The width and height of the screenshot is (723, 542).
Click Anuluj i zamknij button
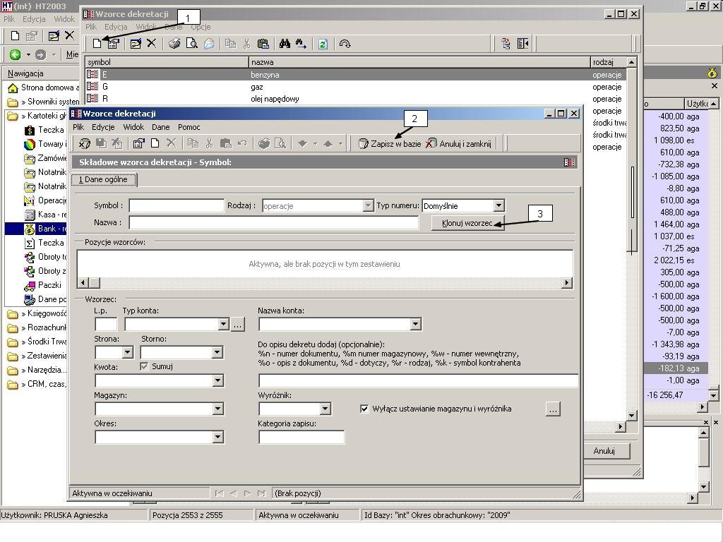pos(458,144)
